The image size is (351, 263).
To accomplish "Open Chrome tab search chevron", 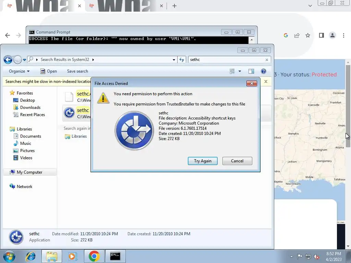I will (x=310, y=6).
